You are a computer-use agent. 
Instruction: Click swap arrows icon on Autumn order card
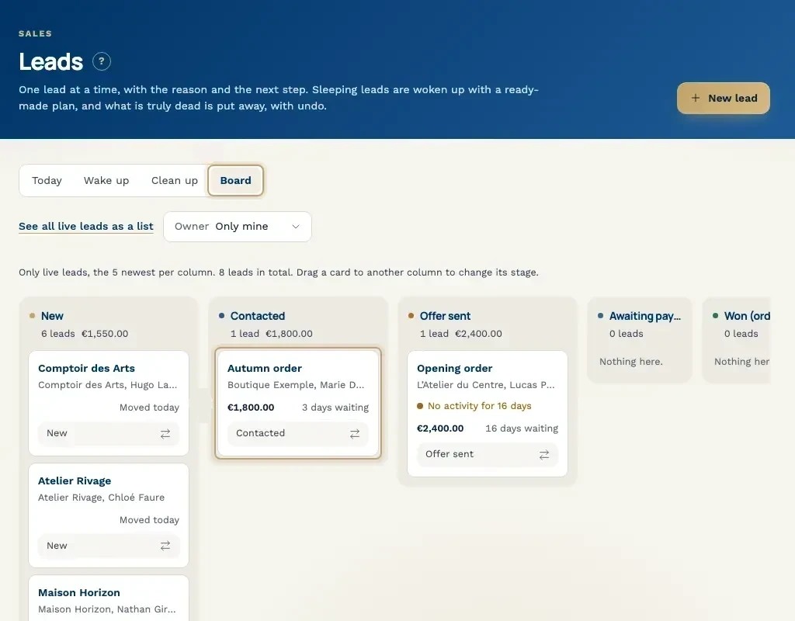(355, 434)
